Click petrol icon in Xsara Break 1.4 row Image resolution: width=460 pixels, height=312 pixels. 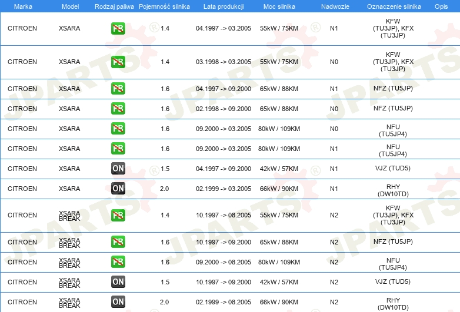(x=118, y=215)
